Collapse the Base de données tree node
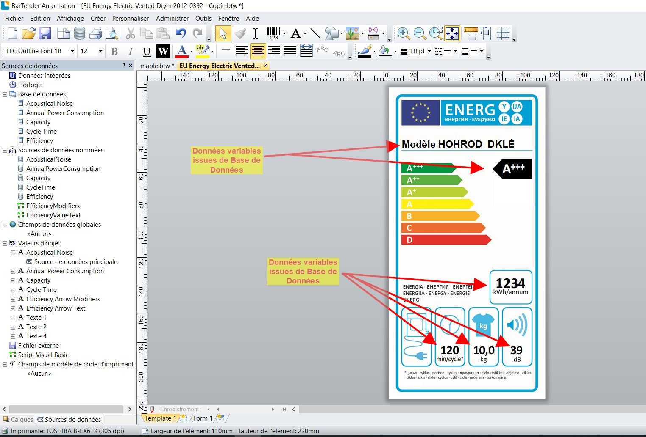646x437 pixels. pyautogui.click(x=5, y=94)
